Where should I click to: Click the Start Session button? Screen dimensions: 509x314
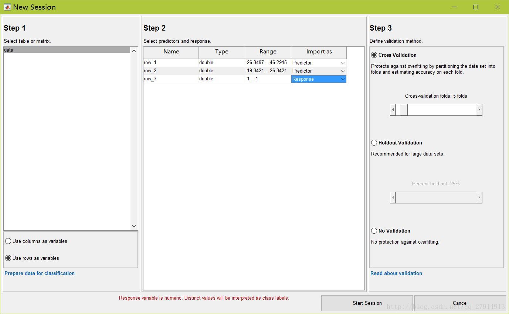(367, 303)
